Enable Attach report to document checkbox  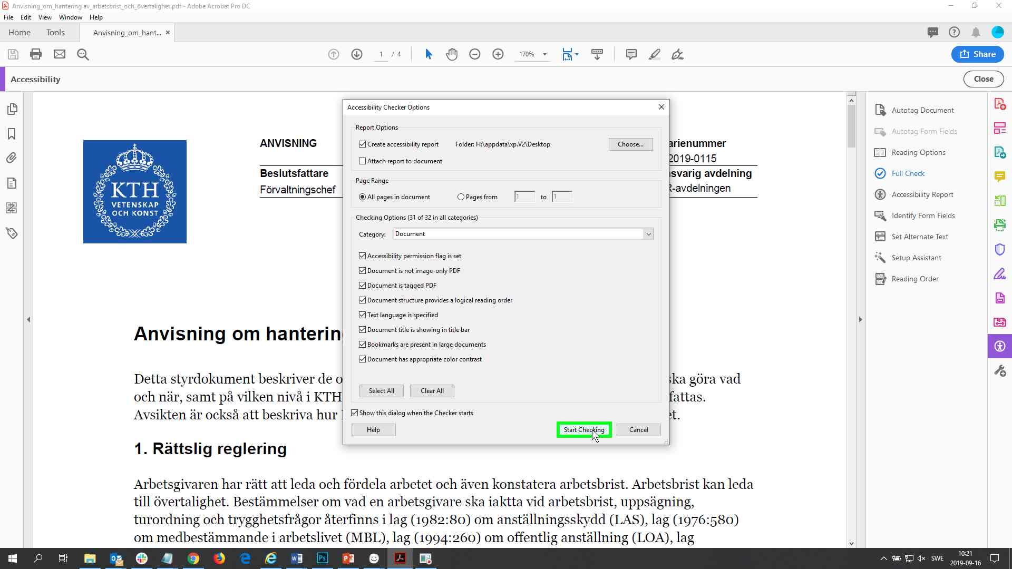[x=362, y=161]
